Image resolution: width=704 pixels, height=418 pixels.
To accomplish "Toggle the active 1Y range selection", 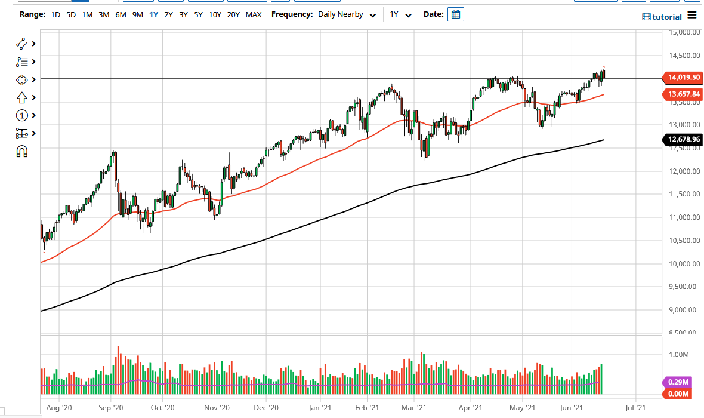I will tap(154, 14).
